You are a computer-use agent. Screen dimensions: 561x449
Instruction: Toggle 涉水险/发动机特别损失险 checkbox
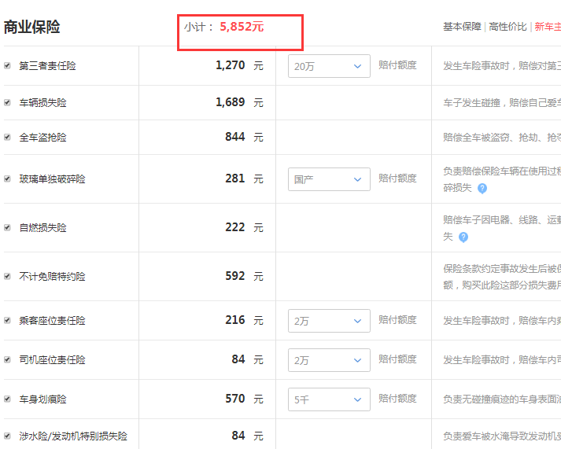click(7, 436)
